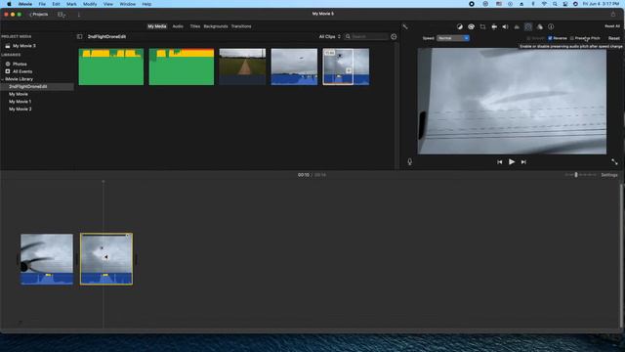Image resolution: width=625 pixels, height=352 pixels.
Task: Open the Modify menu
Action: (90, 4)
